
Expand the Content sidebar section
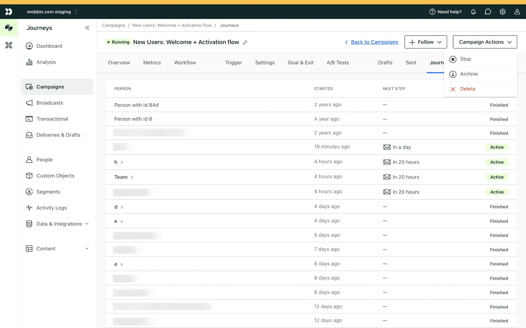click(x=57, y=248)
